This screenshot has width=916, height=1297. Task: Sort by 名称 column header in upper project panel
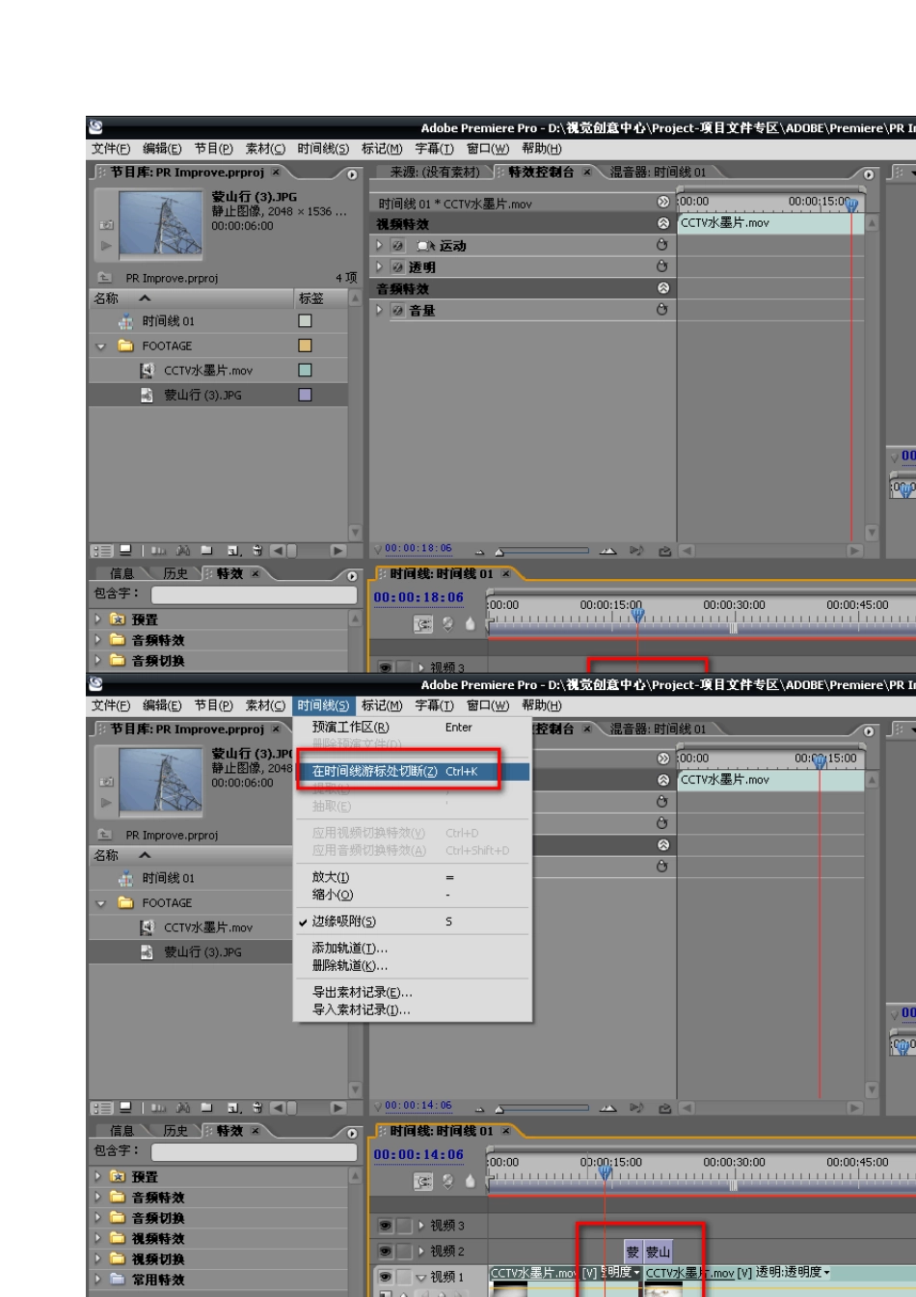click(x=191, y=299)
